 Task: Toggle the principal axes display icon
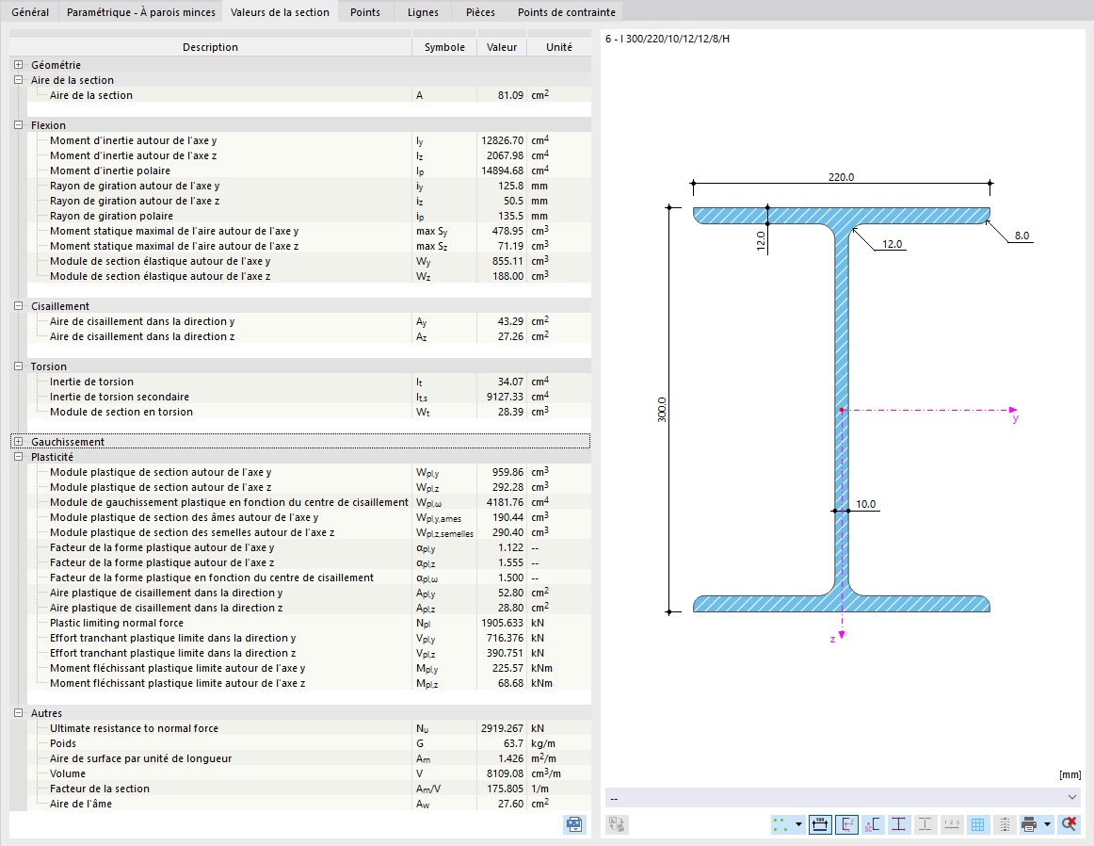tap(846, 824)
